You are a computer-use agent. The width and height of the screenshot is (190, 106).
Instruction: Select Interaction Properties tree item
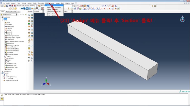13,45
